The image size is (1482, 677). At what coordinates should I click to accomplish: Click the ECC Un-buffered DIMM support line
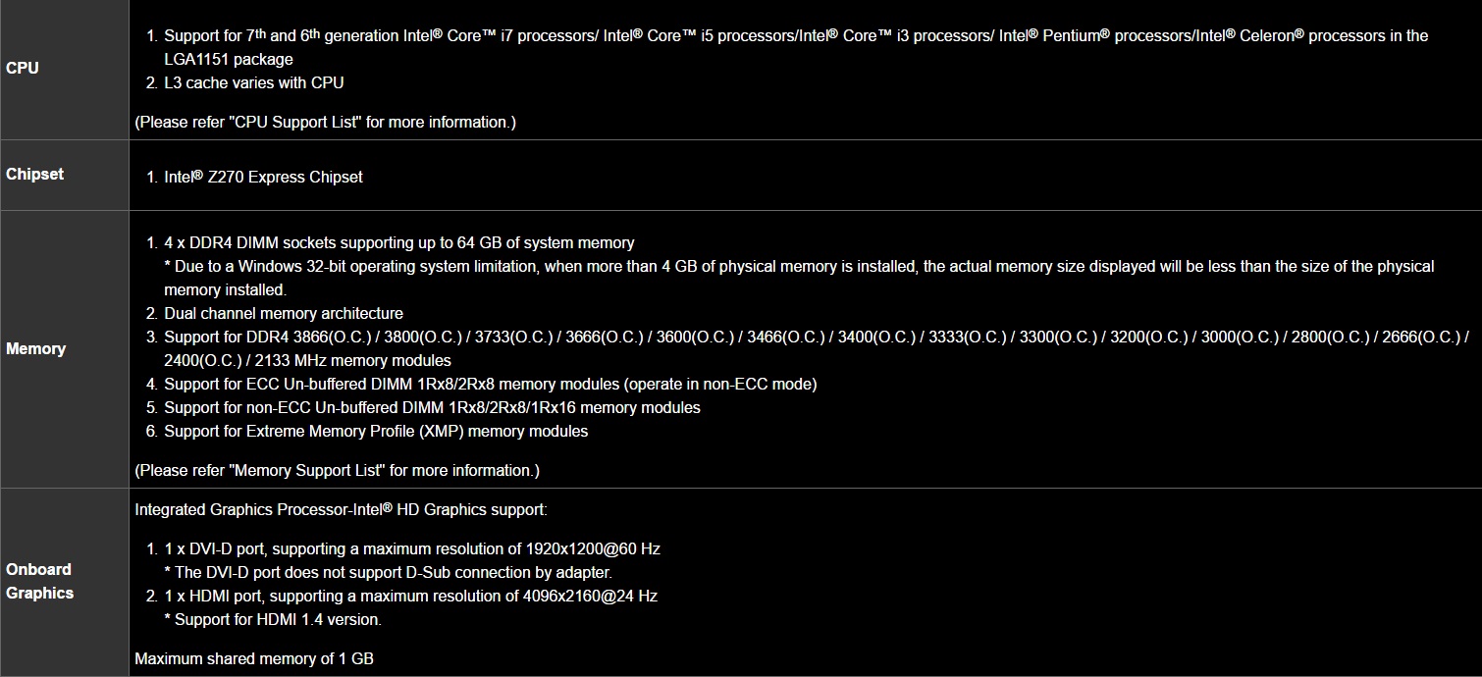pos(490,385)
